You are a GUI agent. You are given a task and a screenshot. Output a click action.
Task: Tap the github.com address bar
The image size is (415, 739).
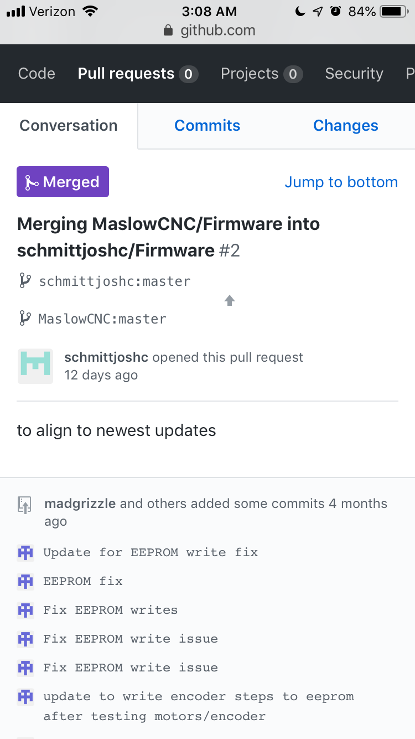pos(207,30)
